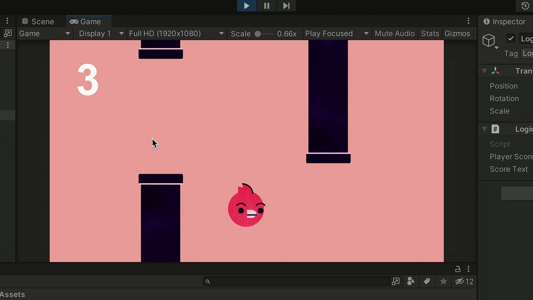This screenshot has height=300, width=533.
Task: Click the Step frame button
Action: 286,6
